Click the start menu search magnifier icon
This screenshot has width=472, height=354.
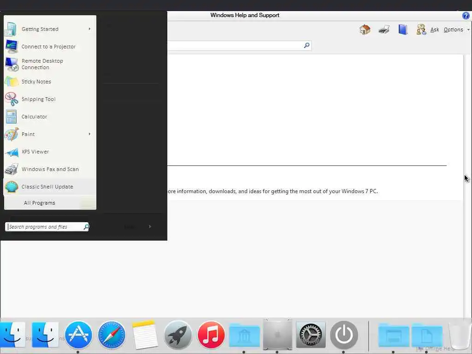(86, 227)
